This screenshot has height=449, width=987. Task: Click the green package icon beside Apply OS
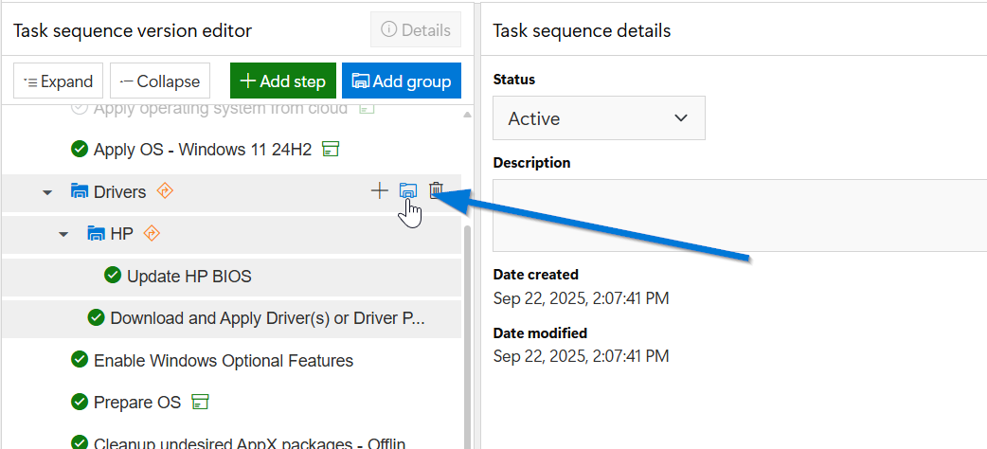331,150
